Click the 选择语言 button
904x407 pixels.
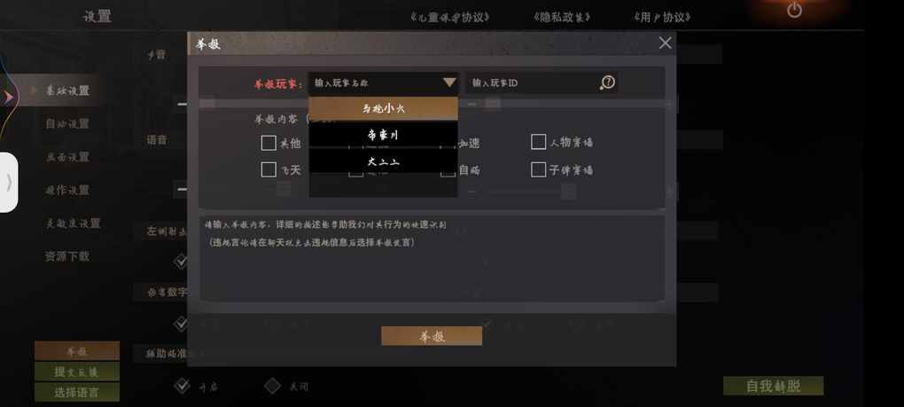point(77,393)
